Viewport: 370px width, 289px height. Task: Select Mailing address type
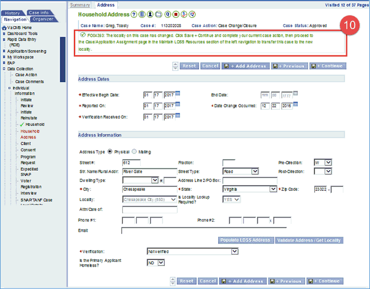(x=134, y=151)
